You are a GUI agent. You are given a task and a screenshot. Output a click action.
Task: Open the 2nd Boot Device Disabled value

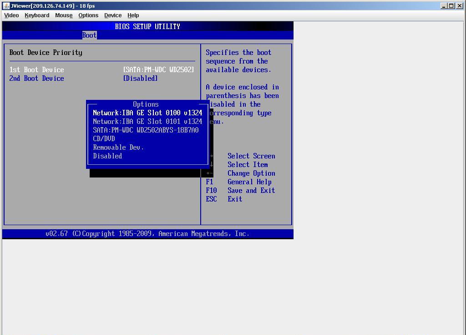pos(140,78)
